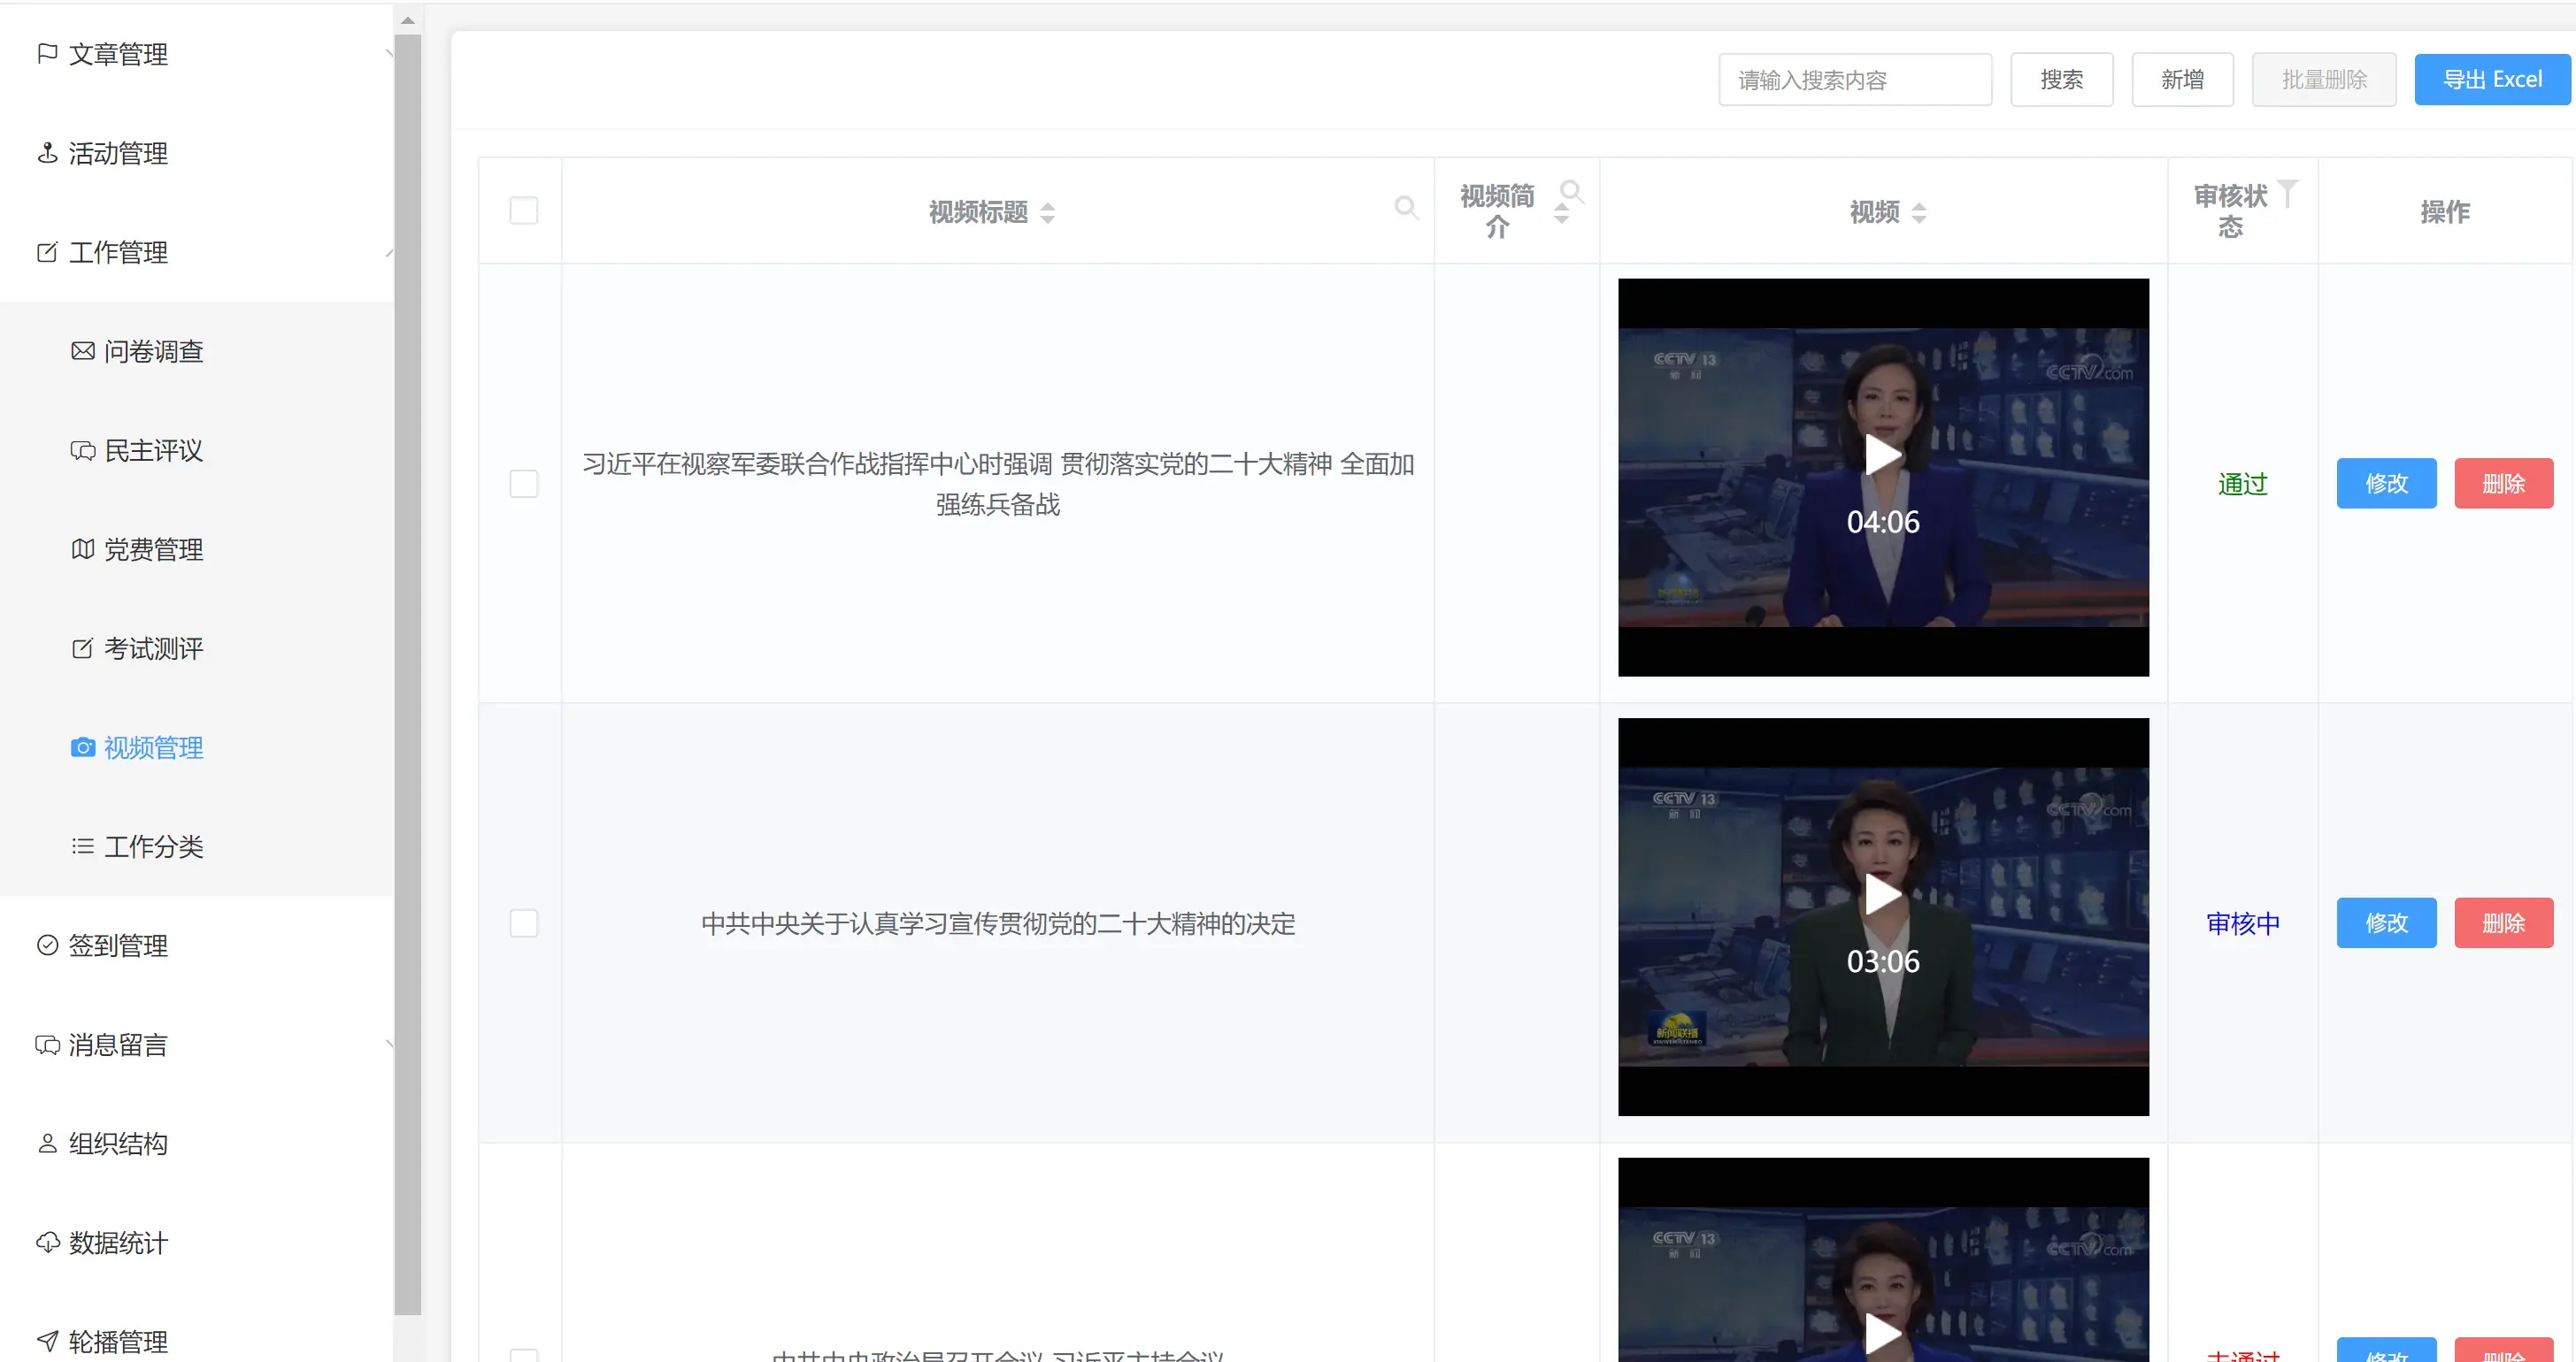The width and height of the screenshot is (2576, 1362).
Task: Select the row 习近平在视察军委联合作战指挥中心 checkbox
Action: (524, 484)
